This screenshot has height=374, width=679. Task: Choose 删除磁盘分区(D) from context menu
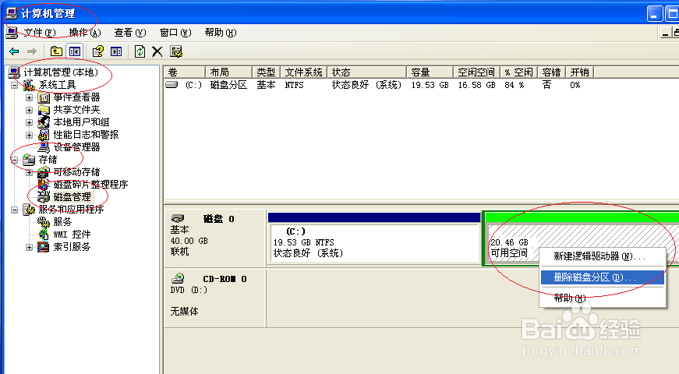603,277
